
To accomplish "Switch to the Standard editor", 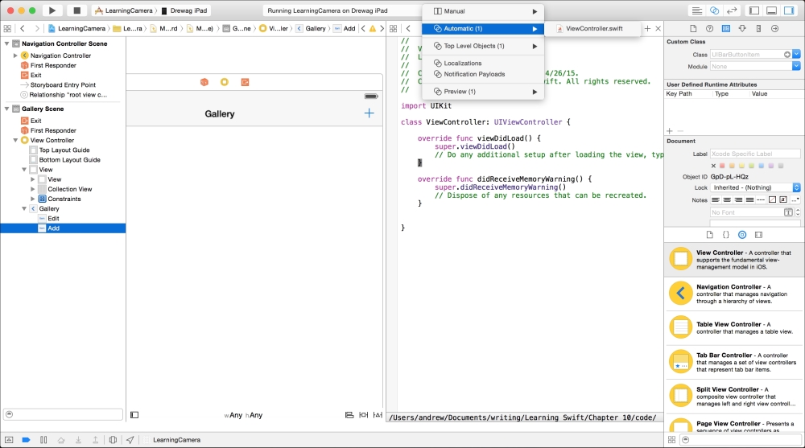I will [x=696, y=10].
